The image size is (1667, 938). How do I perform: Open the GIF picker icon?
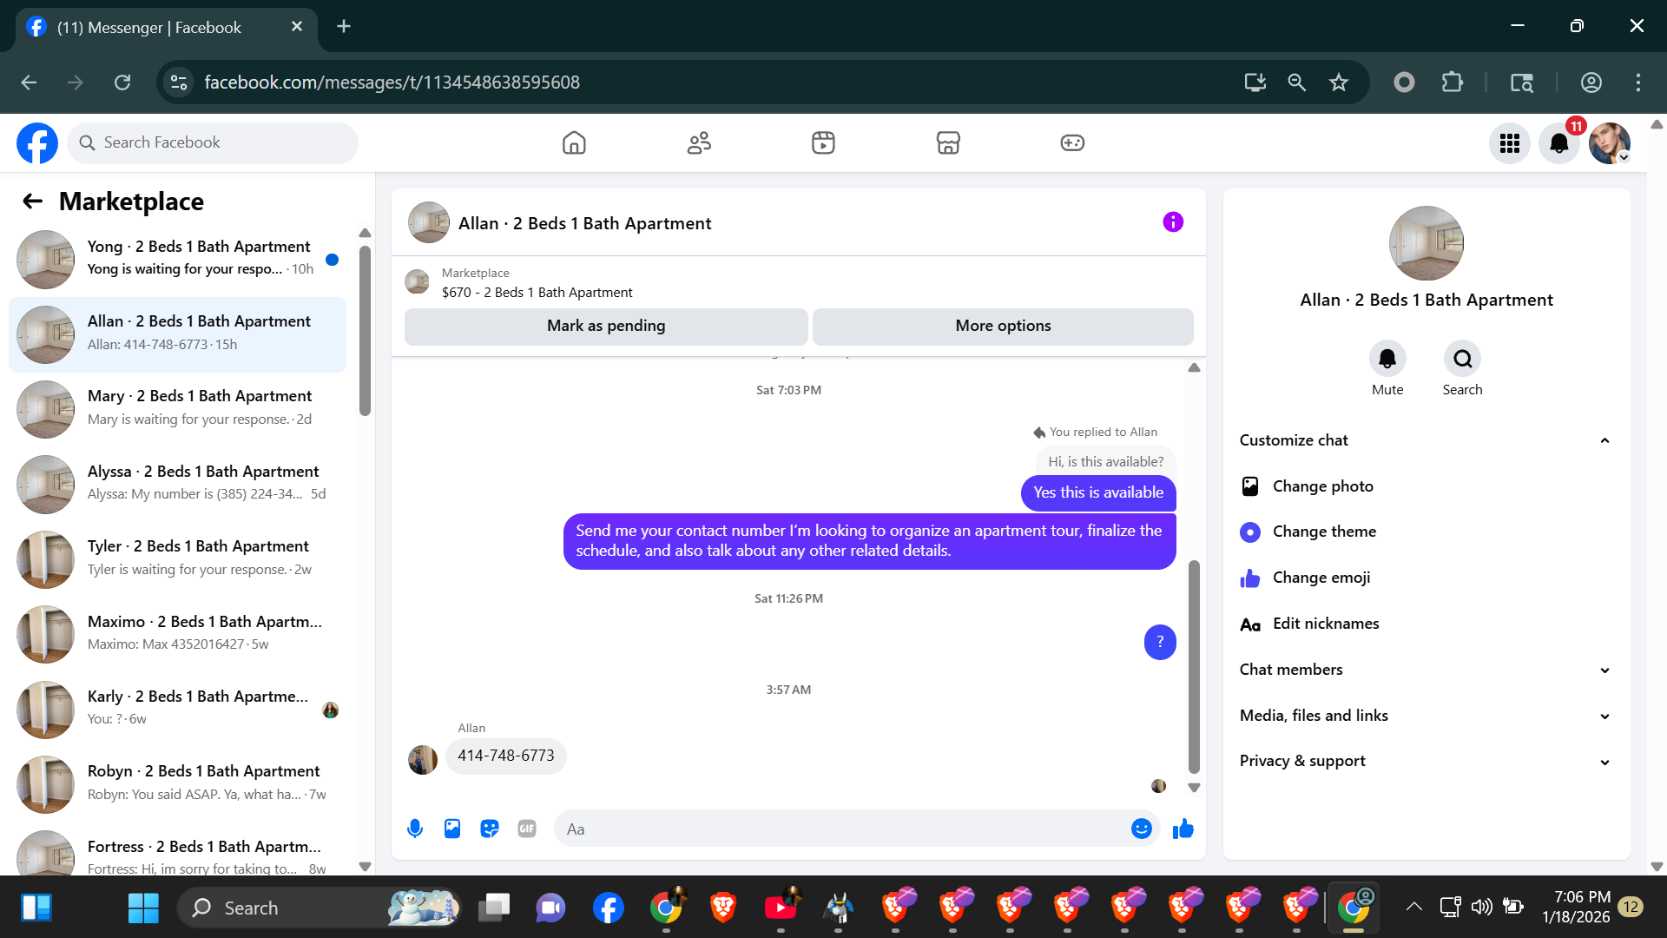pyautogui.click(x=527, y=829)
